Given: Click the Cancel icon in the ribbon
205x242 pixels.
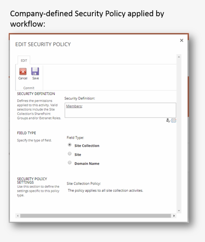Looking at the screenshot, I should coord(22,72).
